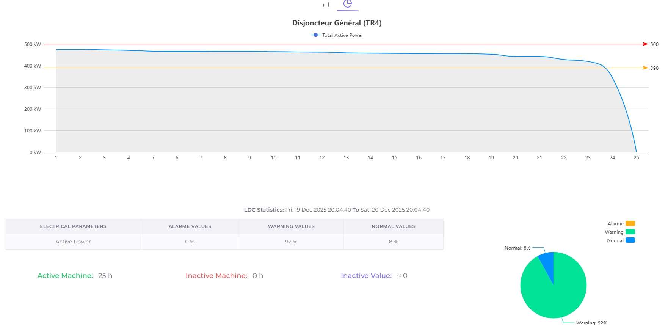Click the blue Normal legend color swatch
This screenshot has height=325, width=668.
(630, 240)
